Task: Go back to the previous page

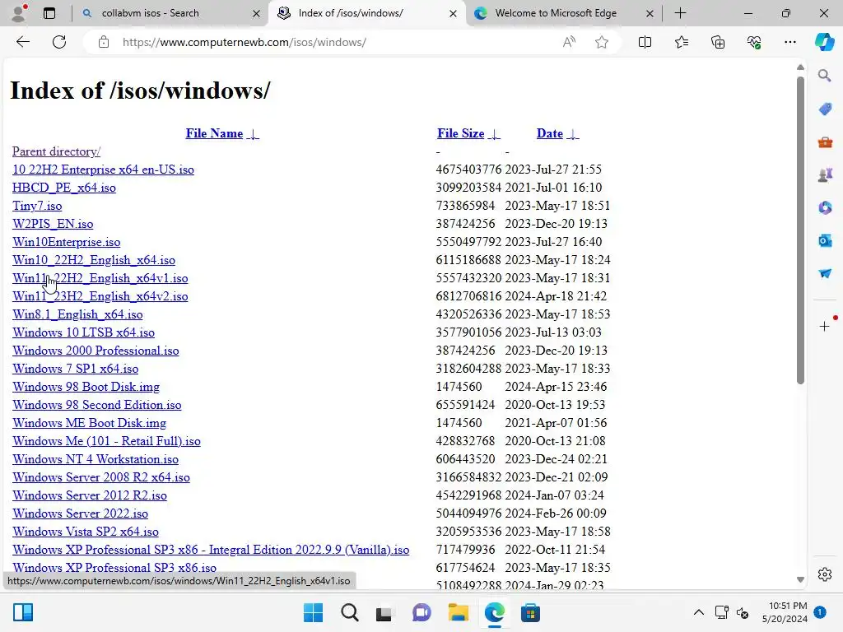Action: pos(22,42)
